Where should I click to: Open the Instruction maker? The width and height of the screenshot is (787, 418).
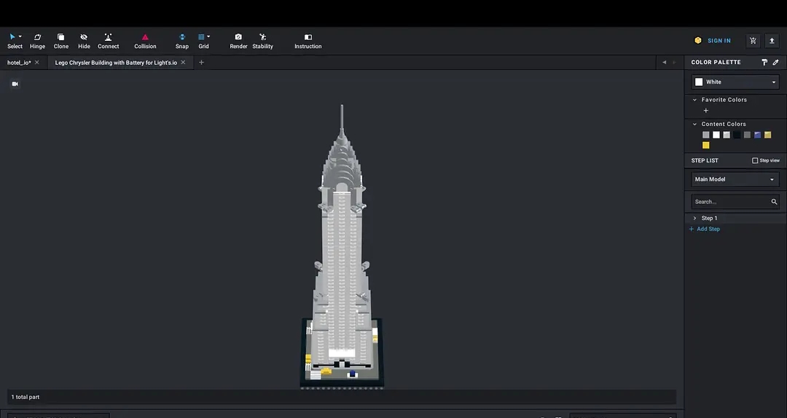pos(308,41)
